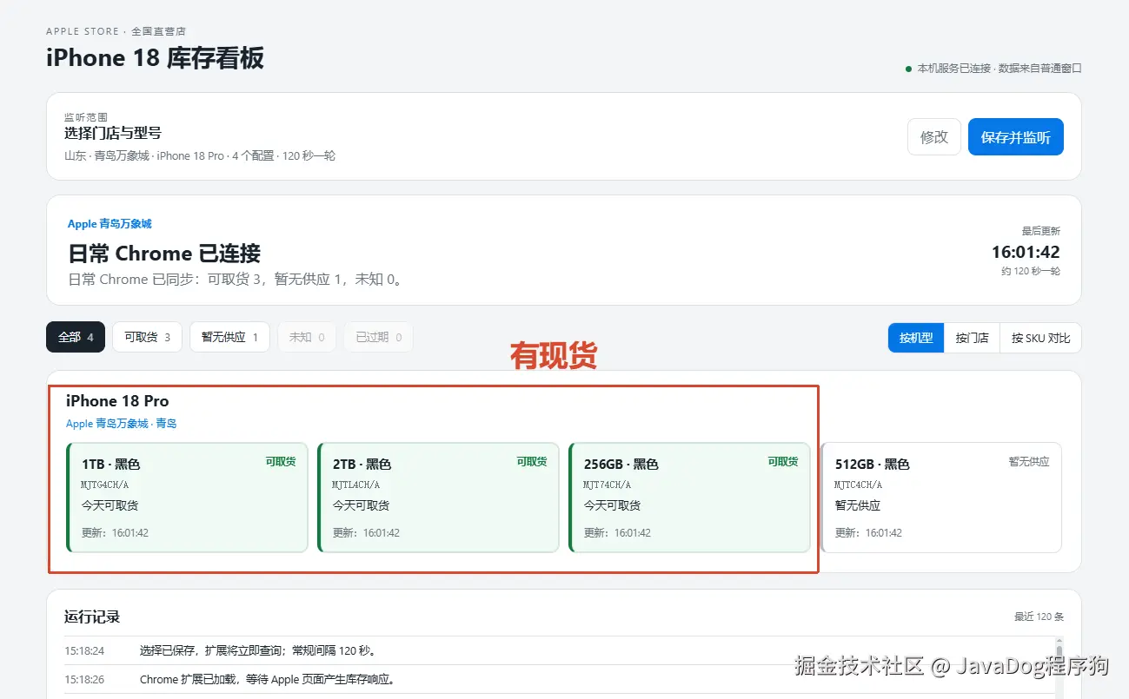Viewport: 1129px width, 699px height.
Task: Click 暂无供应 badge on 512GB card
Action: pyautogui.click(x=1029, y=462)
